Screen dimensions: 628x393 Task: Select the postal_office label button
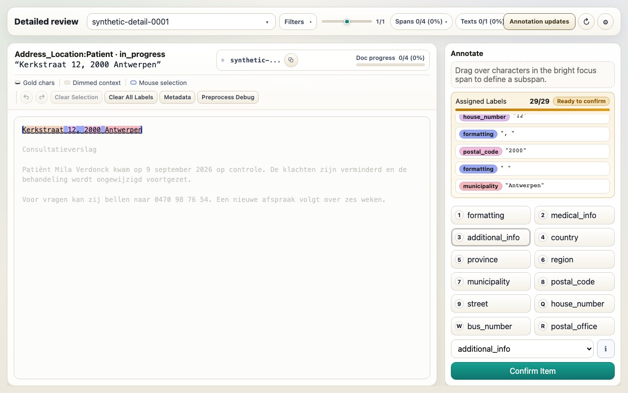click(575, 326)
